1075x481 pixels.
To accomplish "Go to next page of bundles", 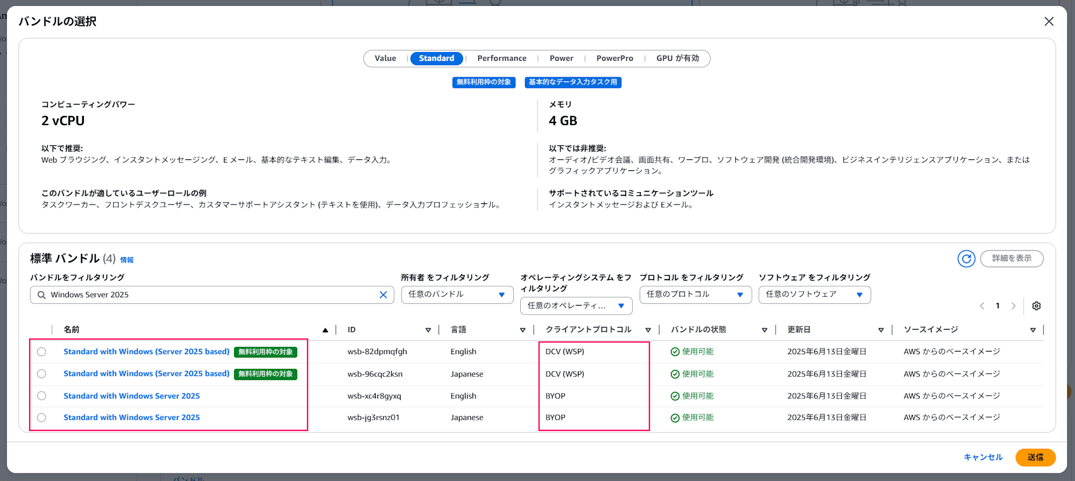I will [1014, 306].
